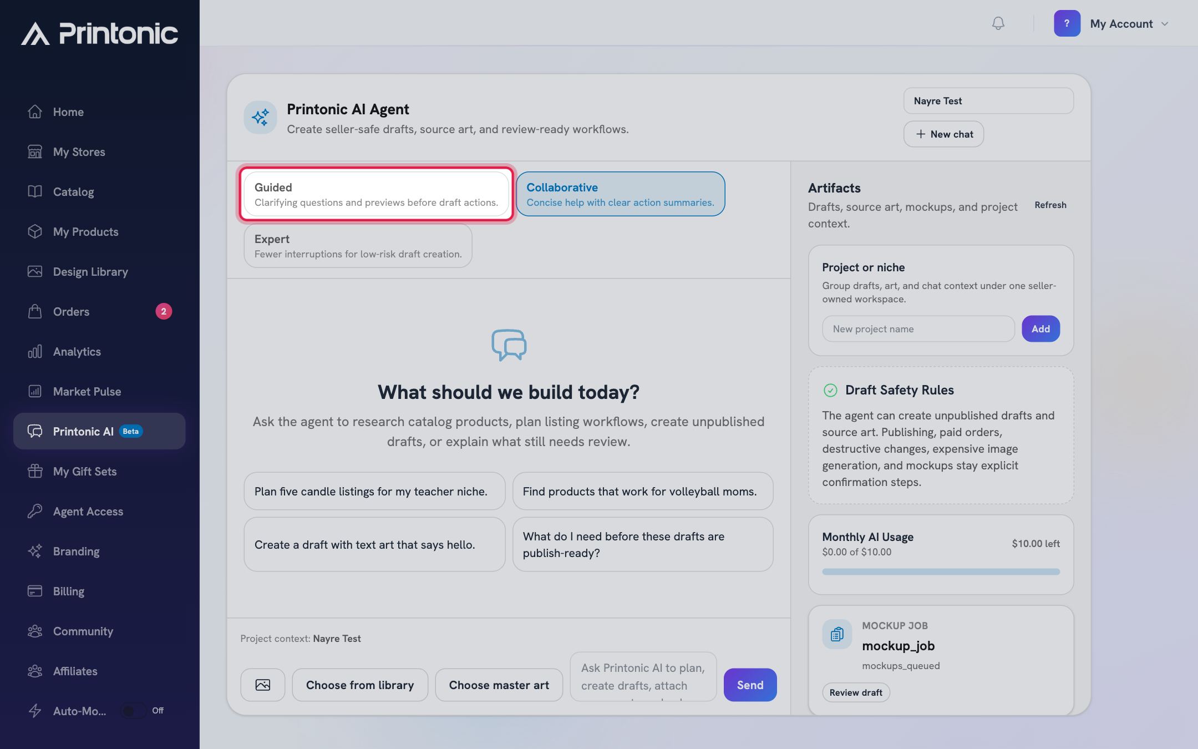Open the Nayre Test project selector
Viewport: 1198px width, 749px height.
[x=988, y=101]
